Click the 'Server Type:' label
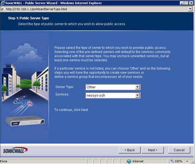Screen dimensions: 195x164 click(65, 87)
